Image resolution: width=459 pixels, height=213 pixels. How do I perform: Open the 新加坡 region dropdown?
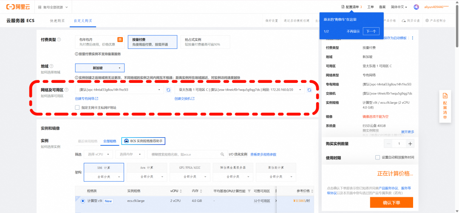(x=100, y=68)
